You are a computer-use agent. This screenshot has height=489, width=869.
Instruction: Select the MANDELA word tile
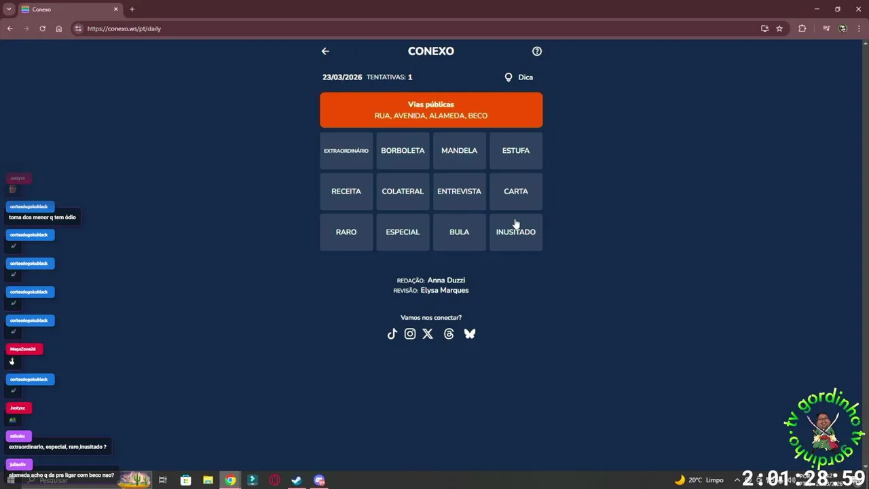click(460, 151)
